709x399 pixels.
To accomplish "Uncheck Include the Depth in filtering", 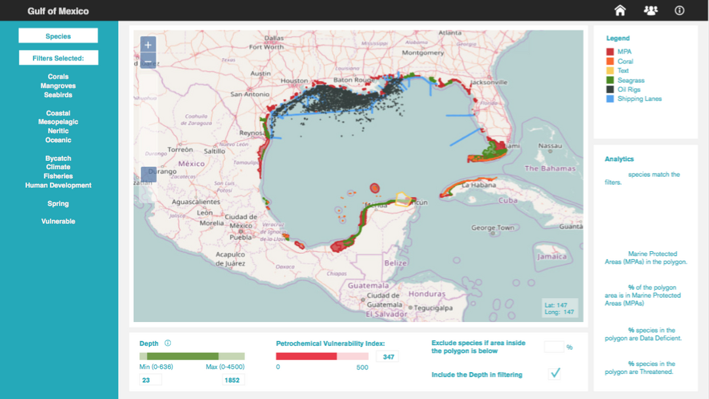I will click(555, 373).
